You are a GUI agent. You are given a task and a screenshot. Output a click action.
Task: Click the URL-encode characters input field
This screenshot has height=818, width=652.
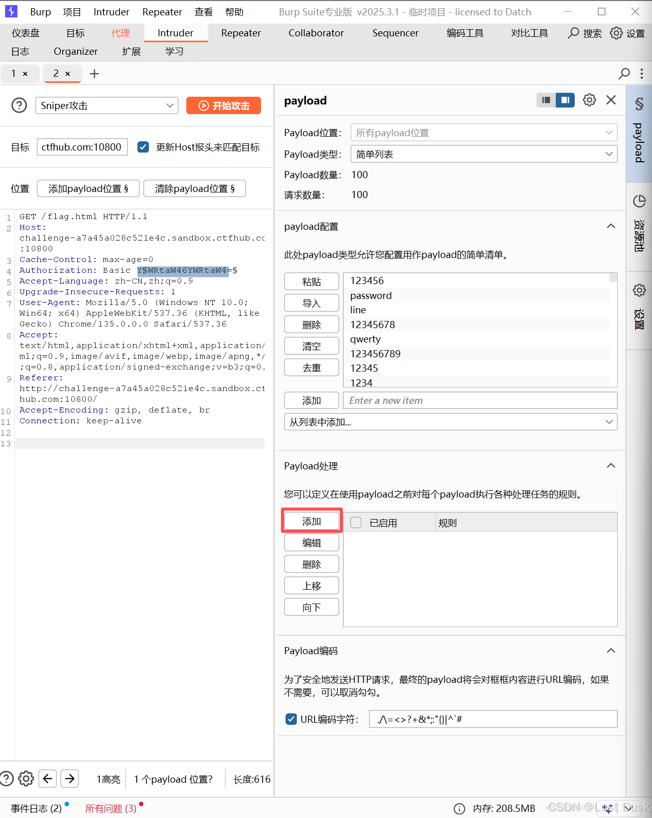click(493, 719)
